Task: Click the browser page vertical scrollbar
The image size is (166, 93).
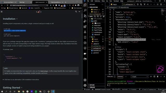Action: click(82, 16)
